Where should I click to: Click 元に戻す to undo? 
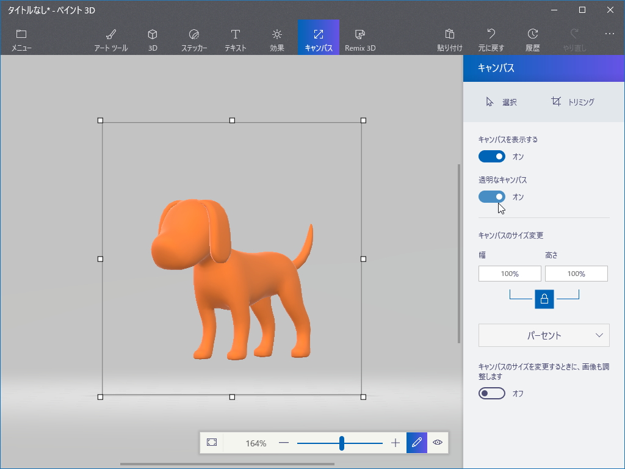tap(491, 37)
